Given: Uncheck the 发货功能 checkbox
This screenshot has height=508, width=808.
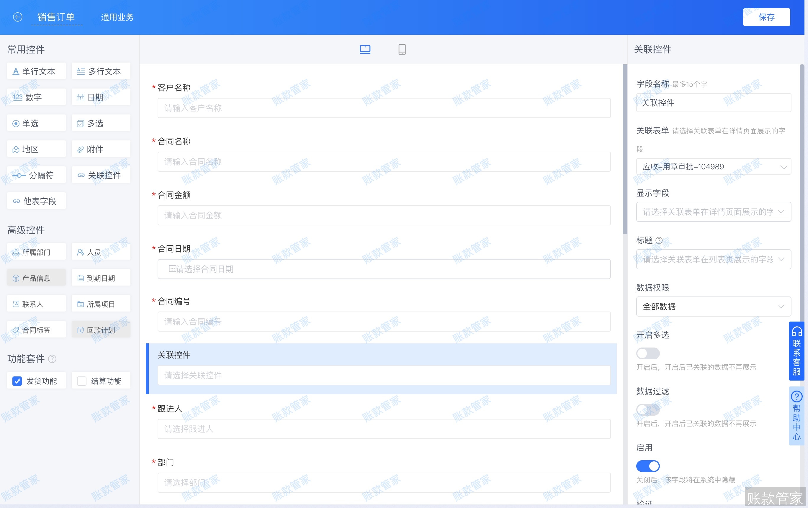Looking at the screenshot, I should pyautogui.click(x=17, y=381).
